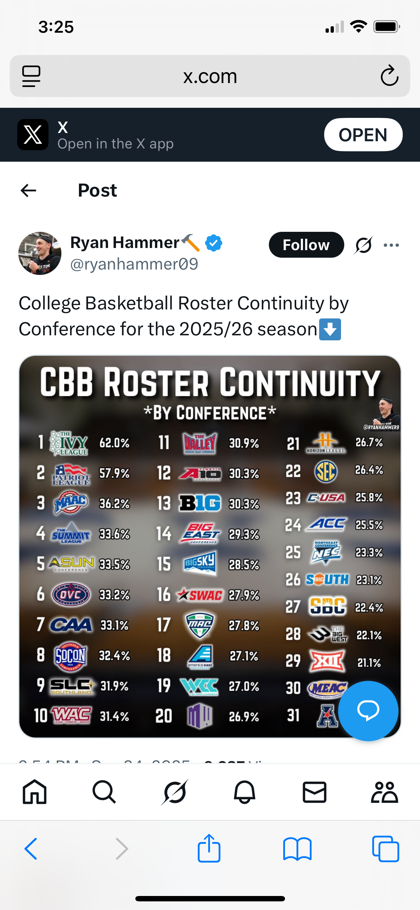420x910 pixels.
Task: Open the Safari reader/page menu icon
Action: point(31,76)
